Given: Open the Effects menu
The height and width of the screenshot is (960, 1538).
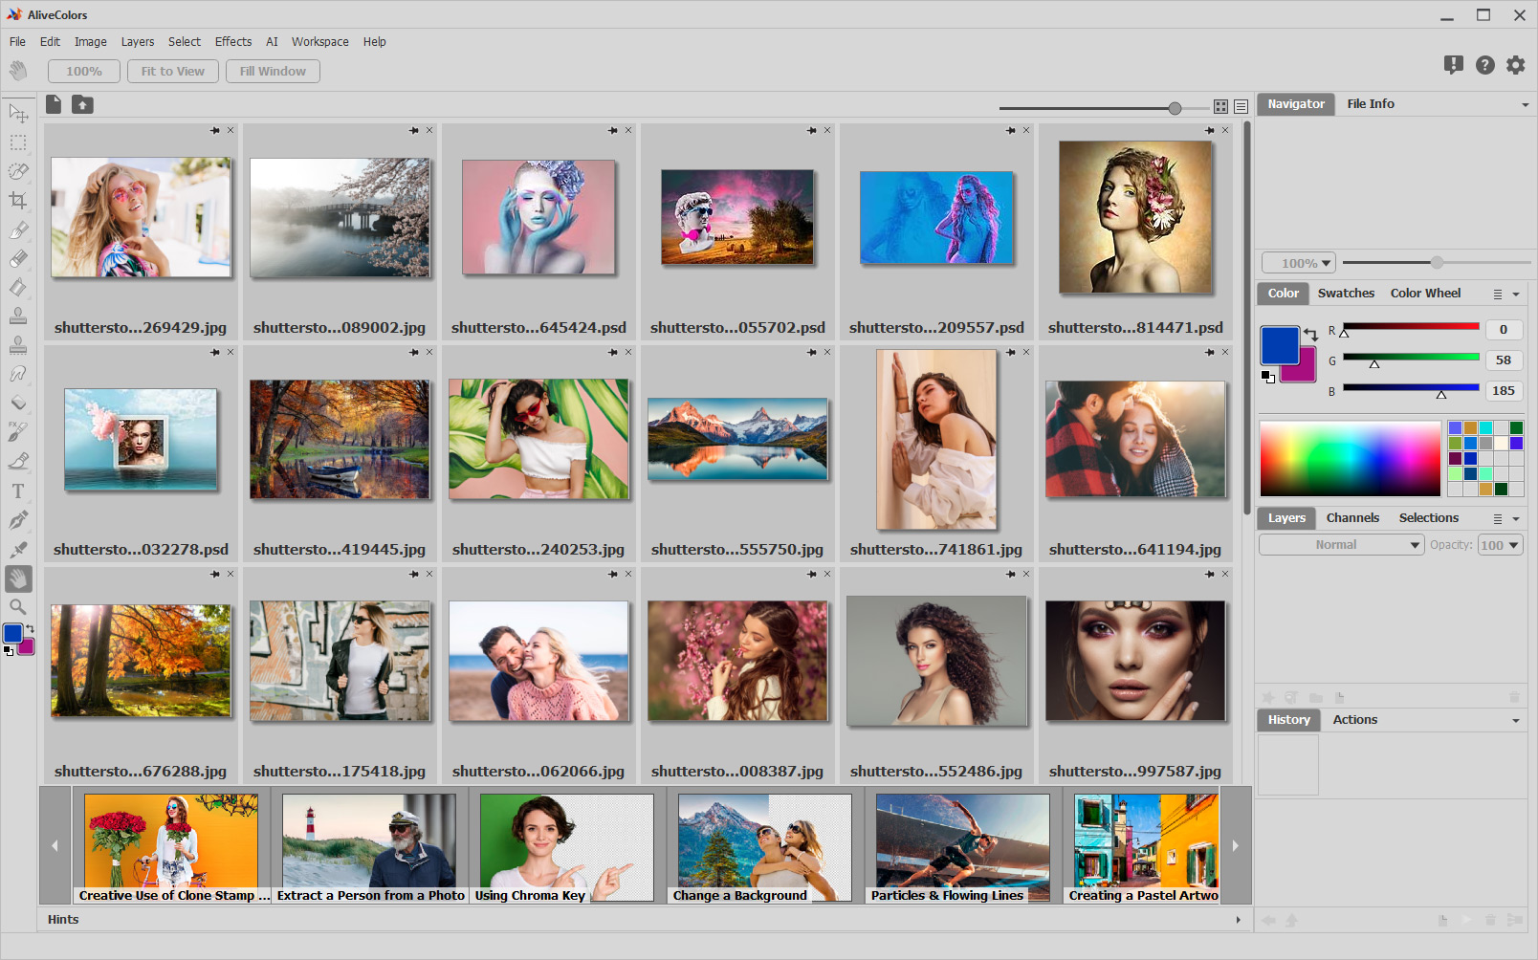Looking at the screenshot, I should pos(233,42).
